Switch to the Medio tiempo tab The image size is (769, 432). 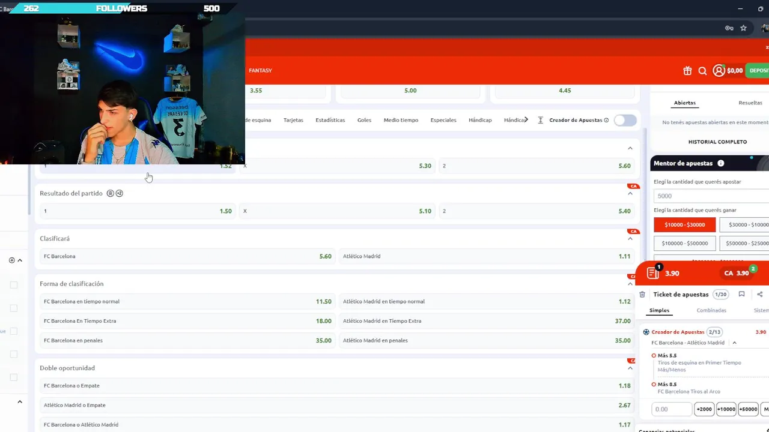[x=401, y=120]
